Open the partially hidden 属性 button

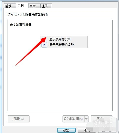pyautogui.click(x=101, y=118)
